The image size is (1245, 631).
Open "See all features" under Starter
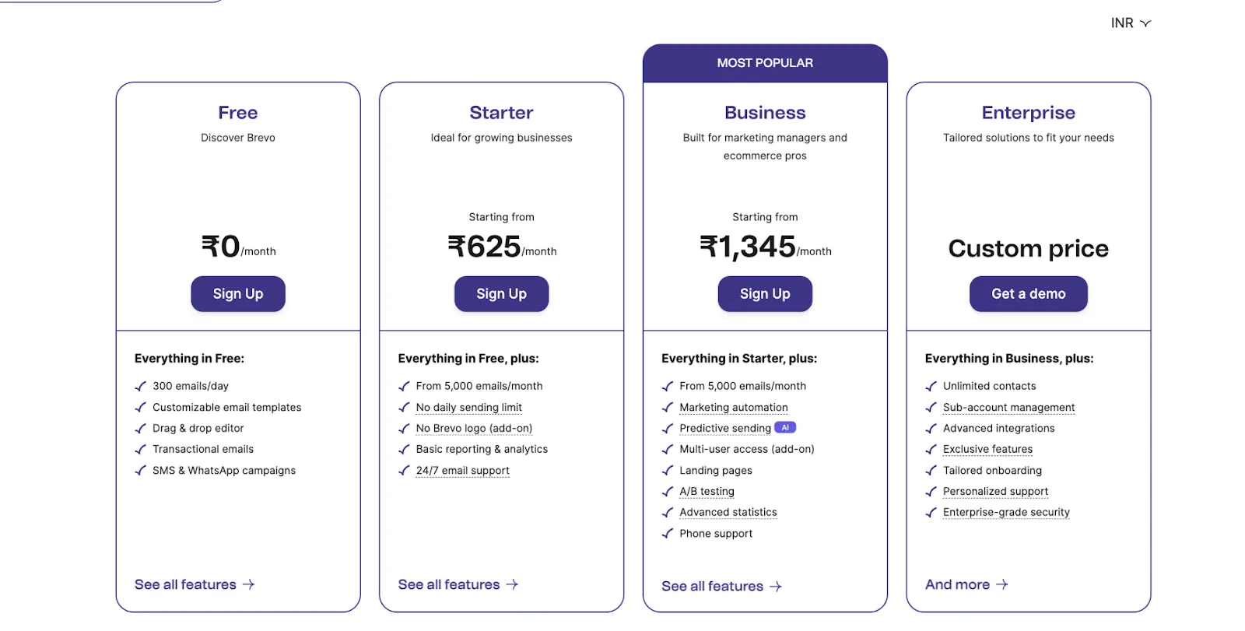coord(448,584)
